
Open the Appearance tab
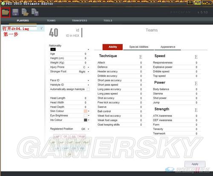[x=168, y=47]
